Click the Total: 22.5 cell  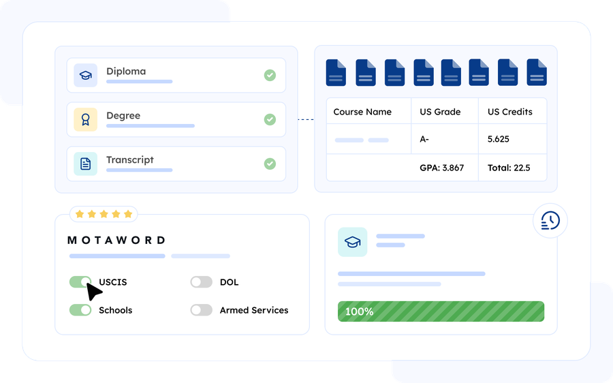[512, 168]
